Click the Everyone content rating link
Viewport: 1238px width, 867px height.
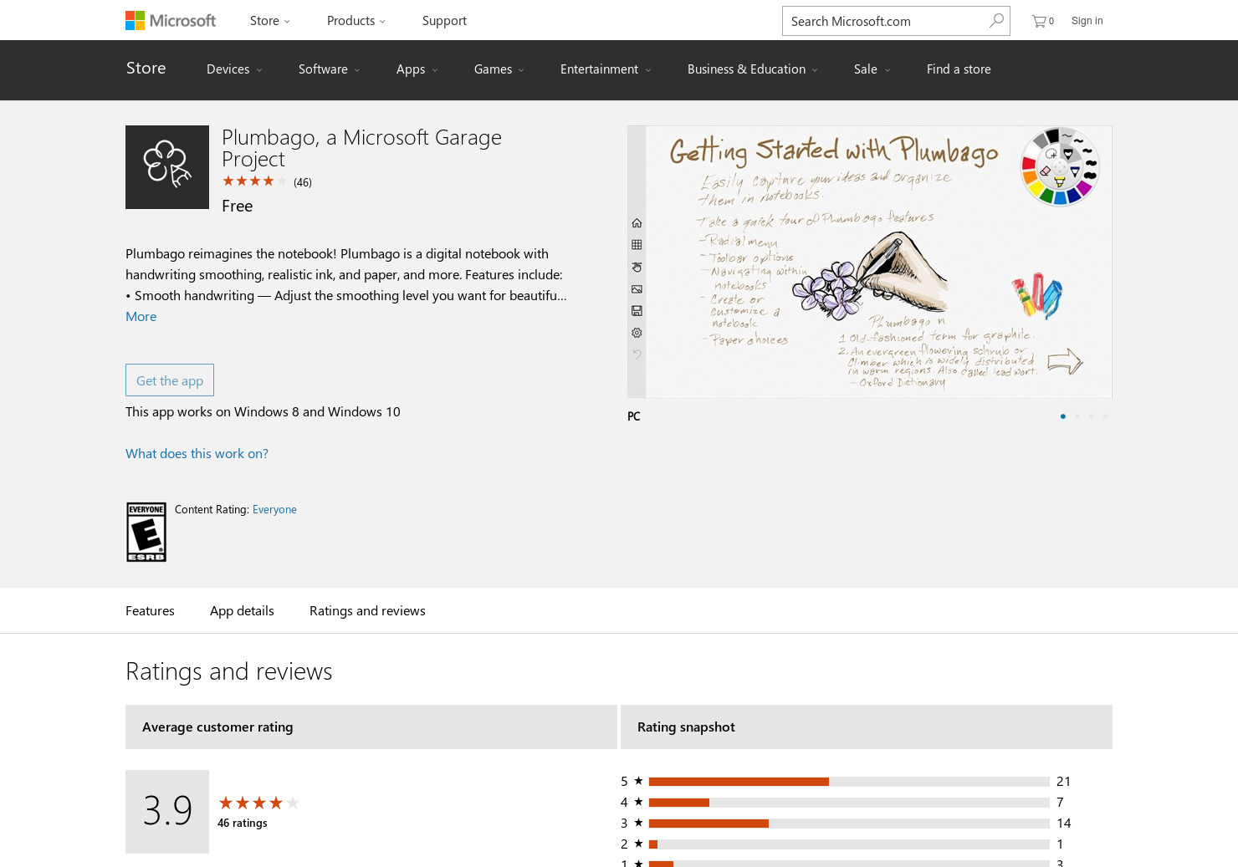coord(274,510)
